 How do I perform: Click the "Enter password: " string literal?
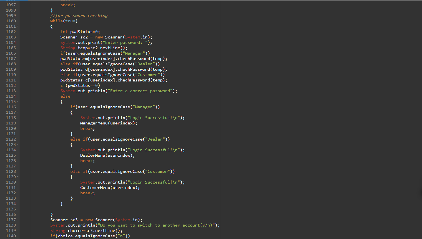point(125,42)
